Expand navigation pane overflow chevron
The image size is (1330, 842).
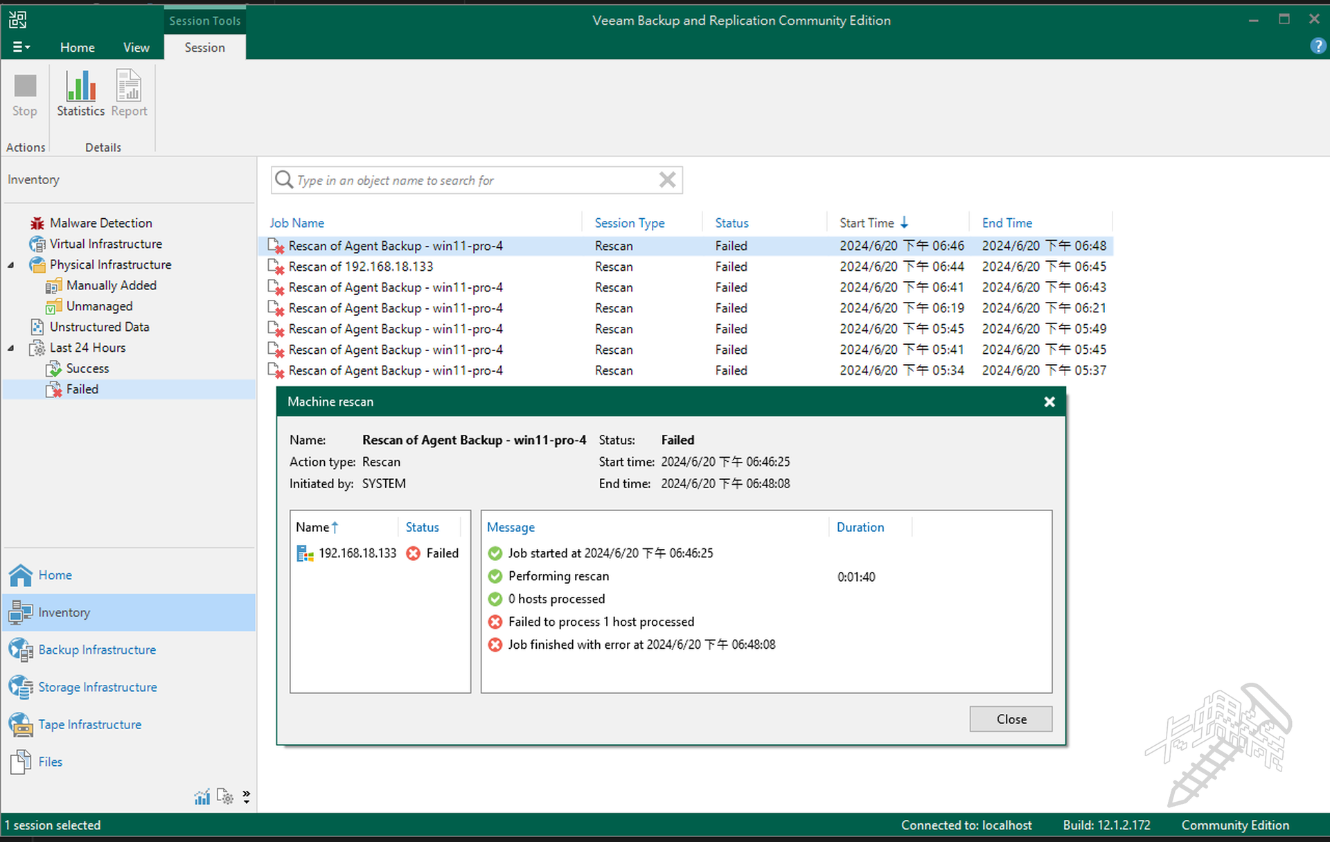(x=247, y=797)
